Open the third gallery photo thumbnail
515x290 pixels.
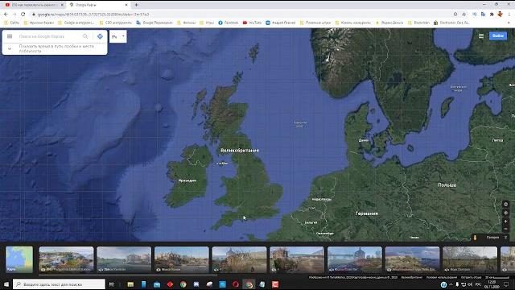182,259
